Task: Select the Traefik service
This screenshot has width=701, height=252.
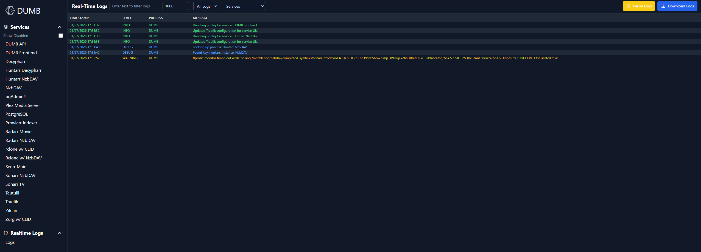Action: click(12, 201)
